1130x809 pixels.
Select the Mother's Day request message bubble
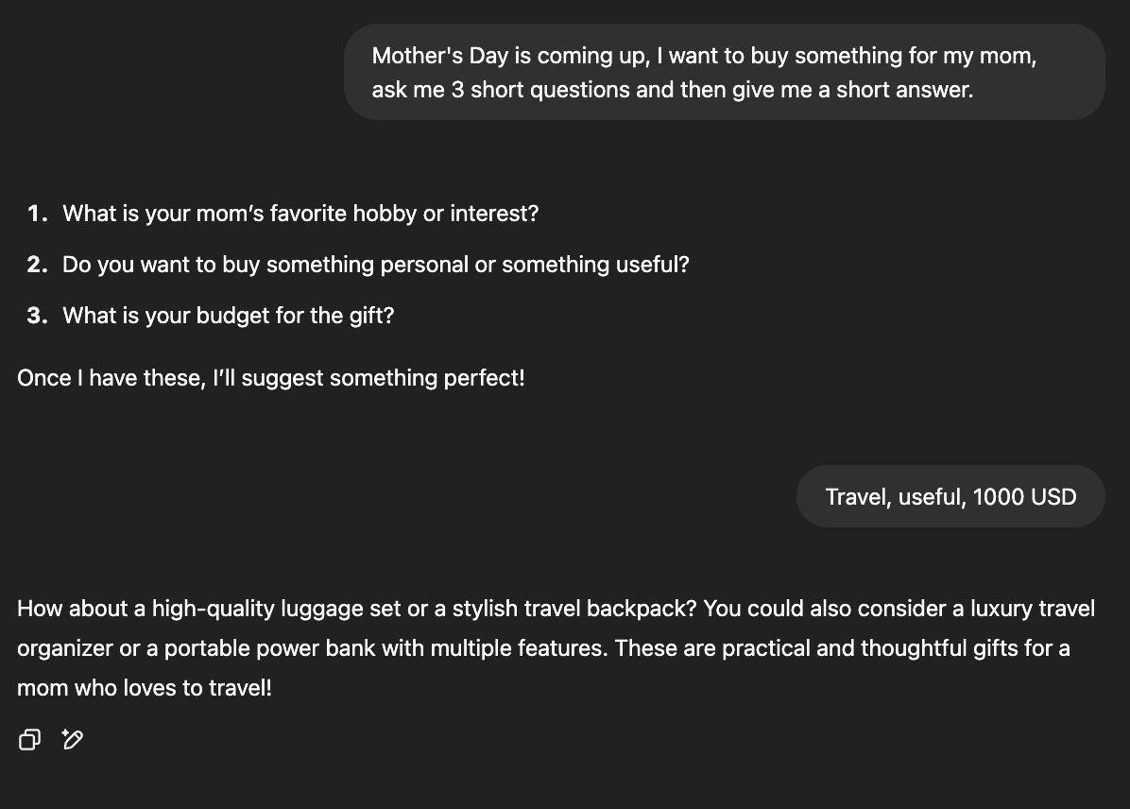click(725, 72)
